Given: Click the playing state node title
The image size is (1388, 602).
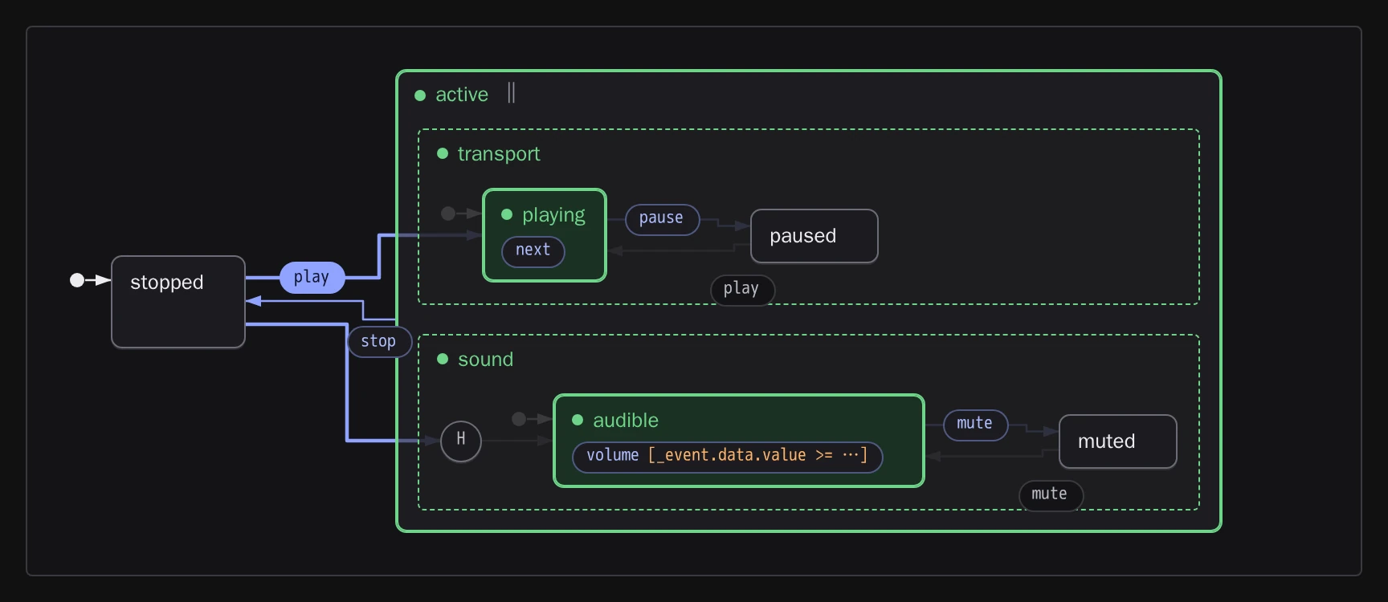Looking at the screenshot, I should 553,214.
